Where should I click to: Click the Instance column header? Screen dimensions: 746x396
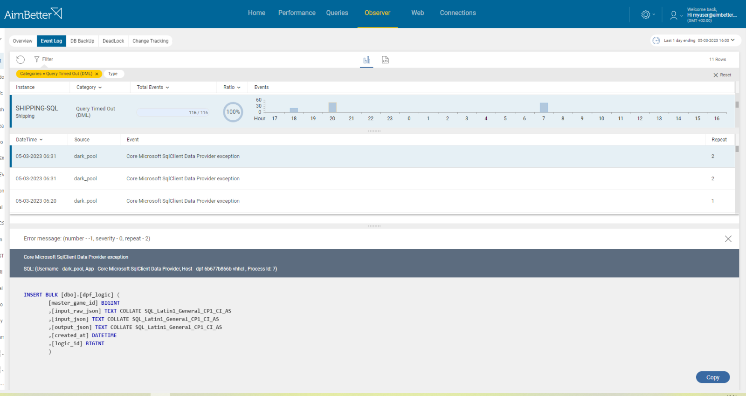pyautogui.click(x=25, y=88)
